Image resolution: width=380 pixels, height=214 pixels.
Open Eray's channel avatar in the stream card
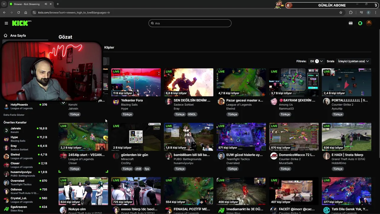[168, 101]
